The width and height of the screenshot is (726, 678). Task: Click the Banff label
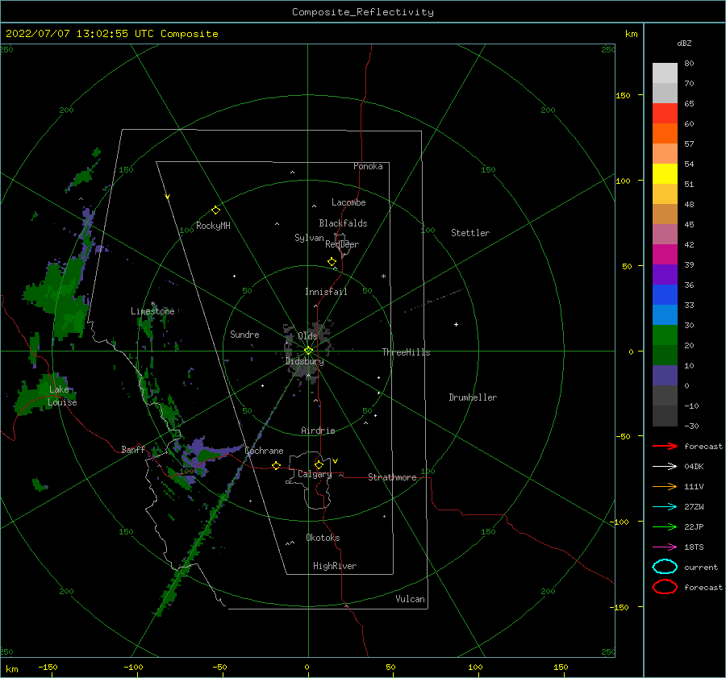[x=133, y=449]
